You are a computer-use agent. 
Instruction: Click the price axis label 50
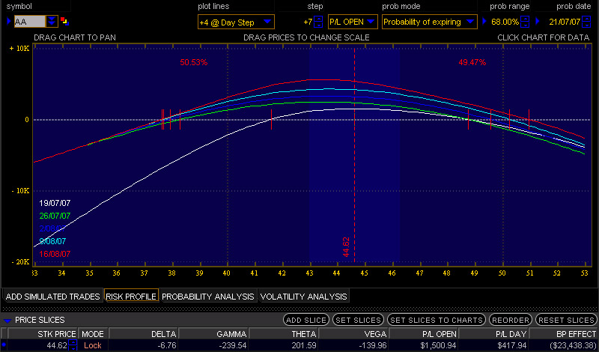coord(502,273)
